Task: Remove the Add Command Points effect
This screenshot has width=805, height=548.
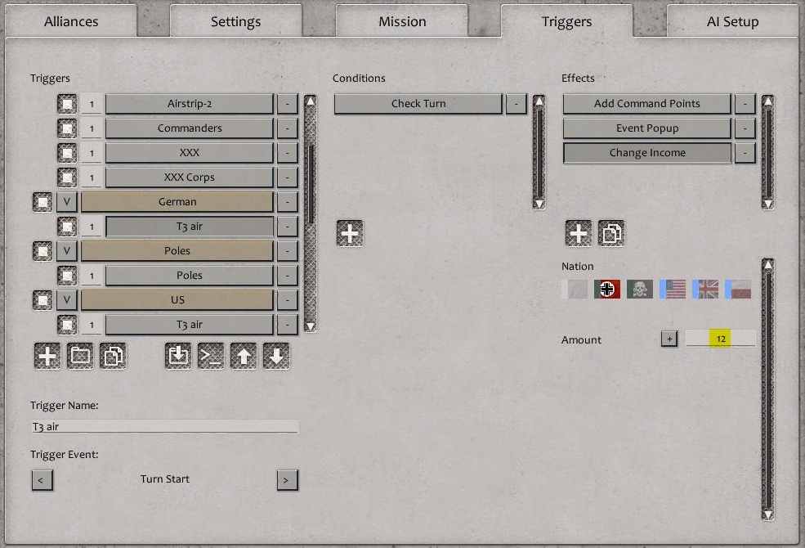Action: (745, 104)
